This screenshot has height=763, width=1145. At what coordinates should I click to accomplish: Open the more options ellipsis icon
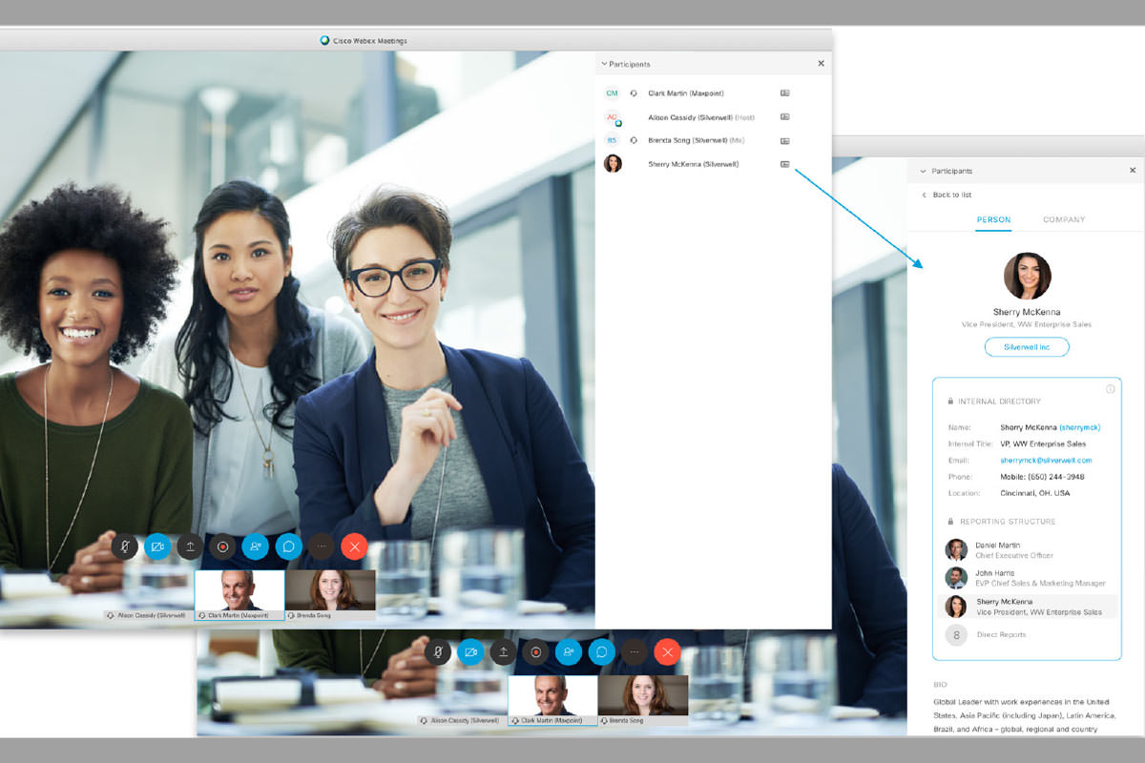point(321,546)
